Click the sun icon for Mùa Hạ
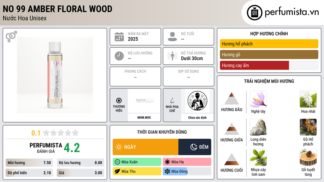The height and width of the screenshot is (182, 324). [x=167, y=162]
